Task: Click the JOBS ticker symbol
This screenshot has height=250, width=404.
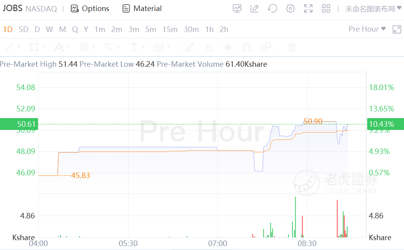Action: [12, 8]
